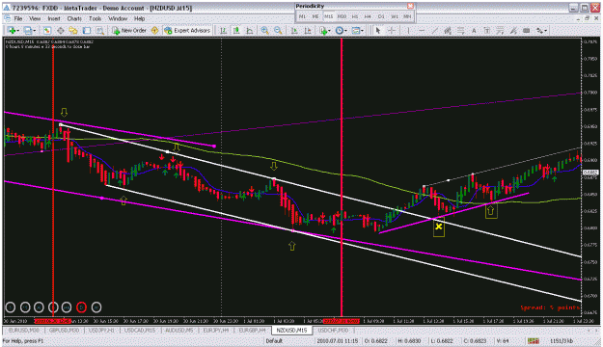Viewport: 603px width, 347px height.
Task: Open the Window menu
Action: 118,18
